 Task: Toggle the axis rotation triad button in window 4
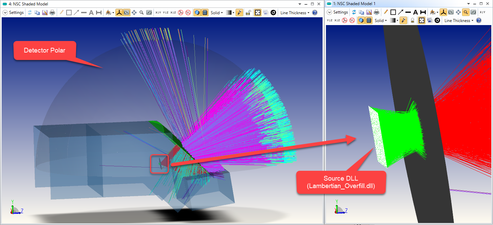[119, 13]
